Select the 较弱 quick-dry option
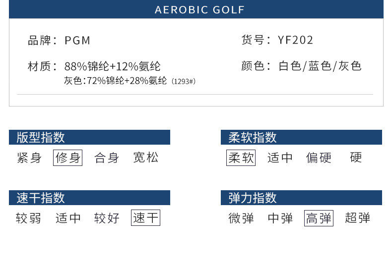This screenshot has width=392, height=268. 29,218
